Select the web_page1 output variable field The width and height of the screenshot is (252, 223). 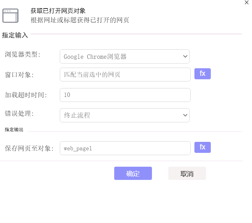click(x=125, y=148)
